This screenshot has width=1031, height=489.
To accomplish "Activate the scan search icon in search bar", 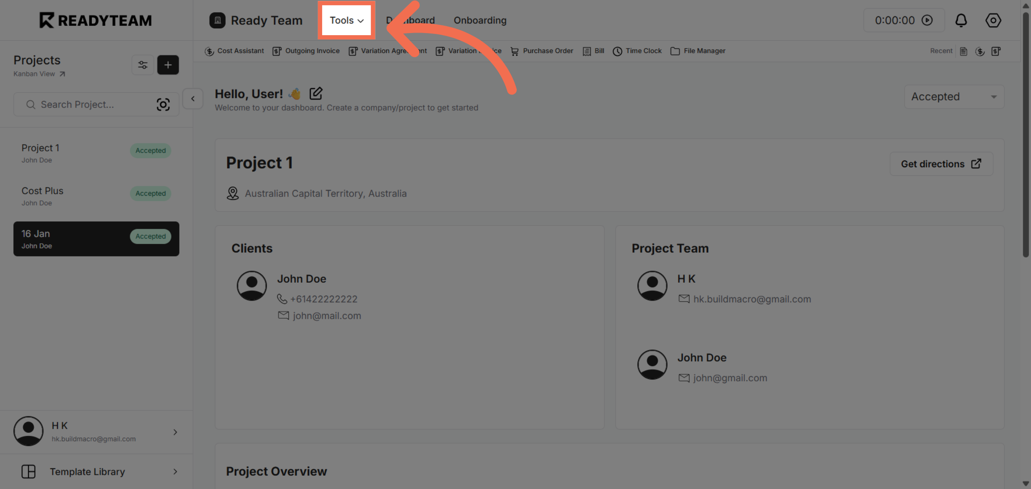I will click(163, 104).
